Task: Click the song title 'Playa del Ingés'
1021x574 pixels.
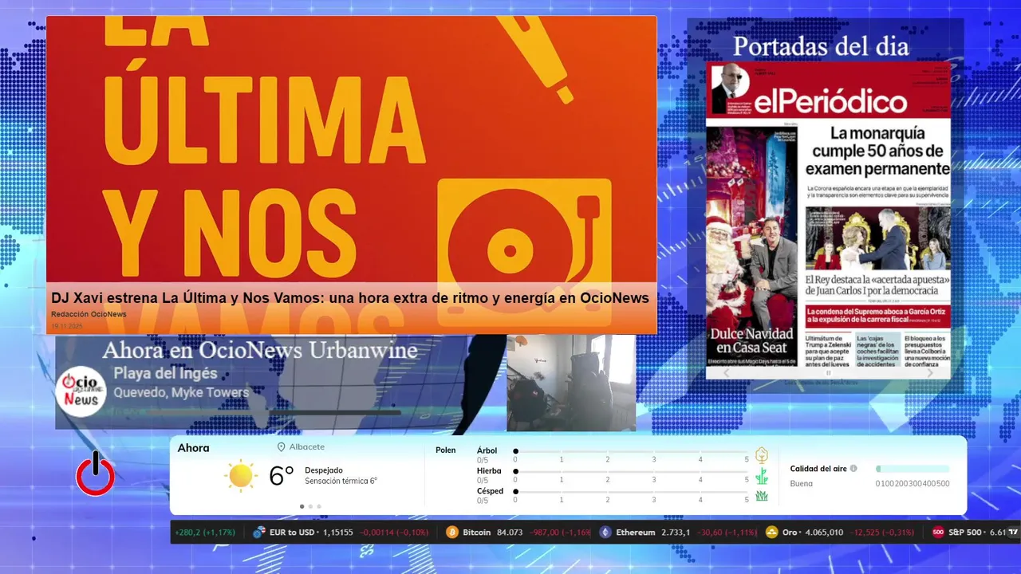Action: (x=165, y=373)
